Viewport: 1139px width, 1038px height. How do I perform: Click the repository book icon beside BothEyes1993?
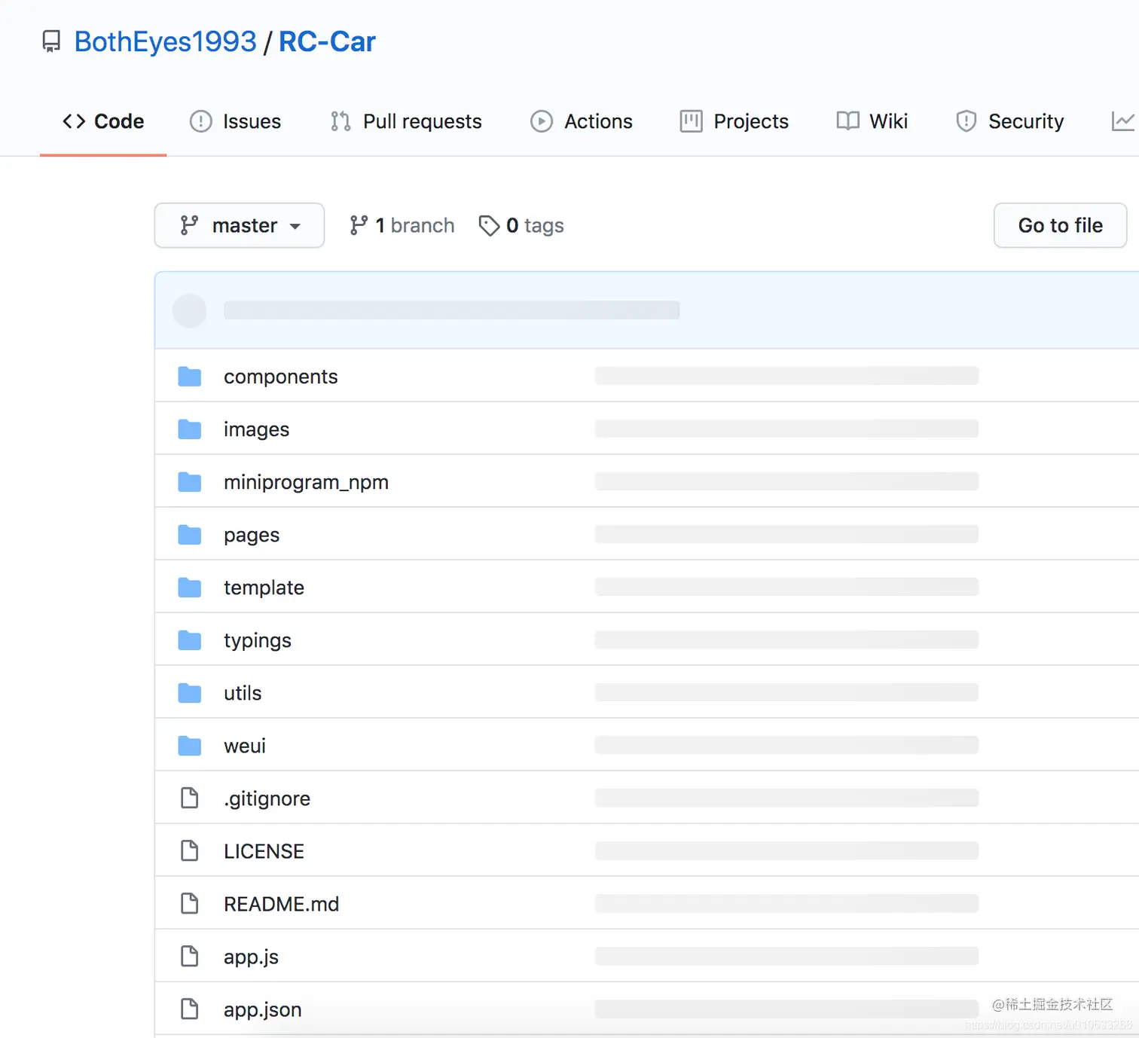tap(51, 41)
